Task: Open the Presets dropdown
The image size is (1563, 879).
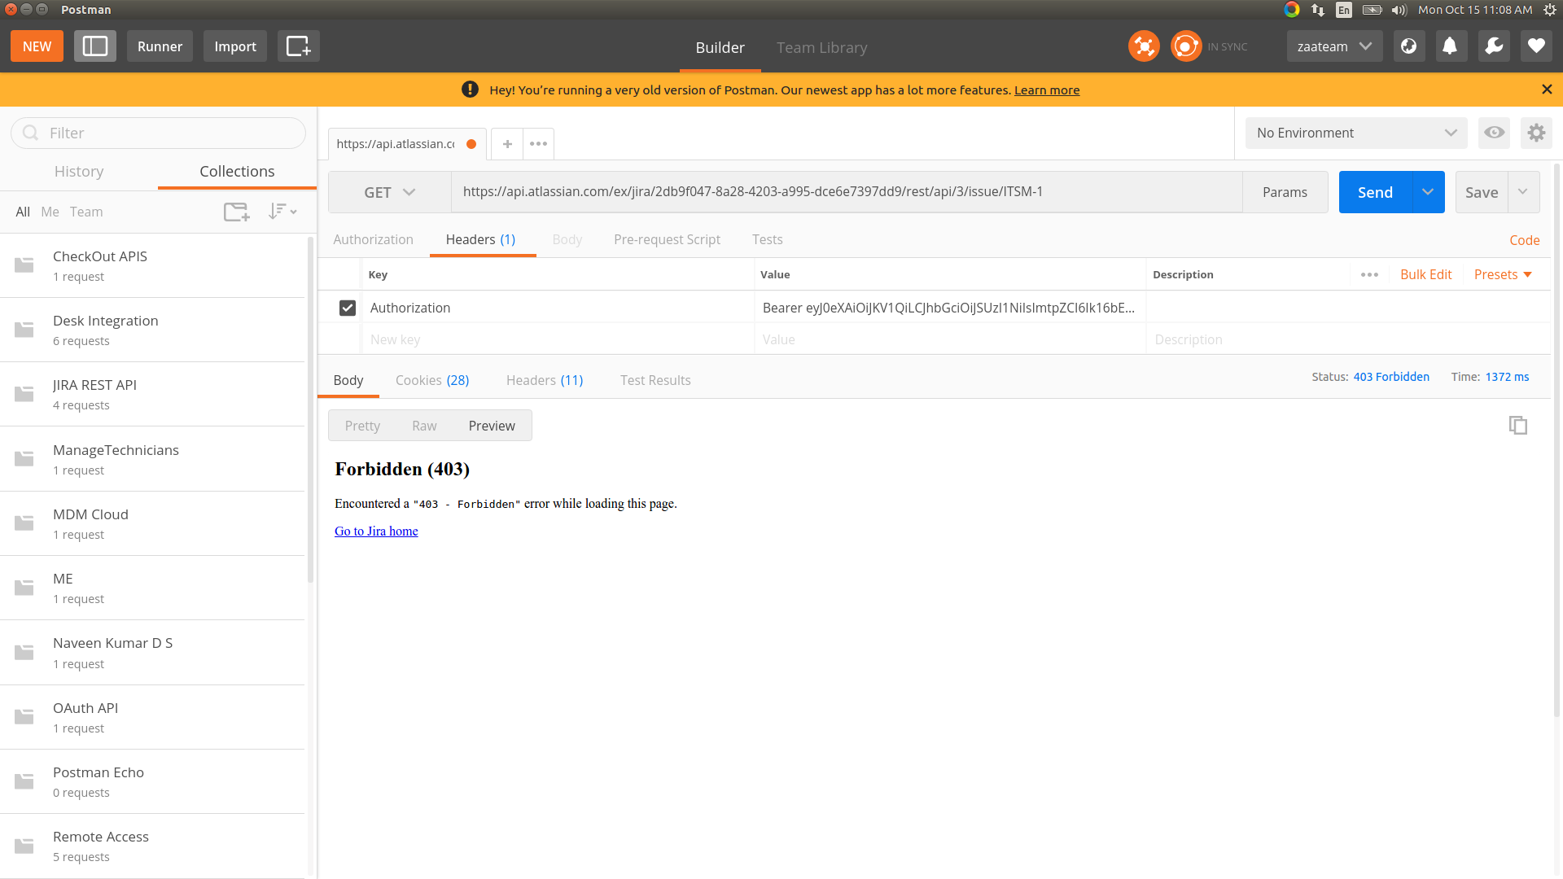Action: coord(1503,274)
